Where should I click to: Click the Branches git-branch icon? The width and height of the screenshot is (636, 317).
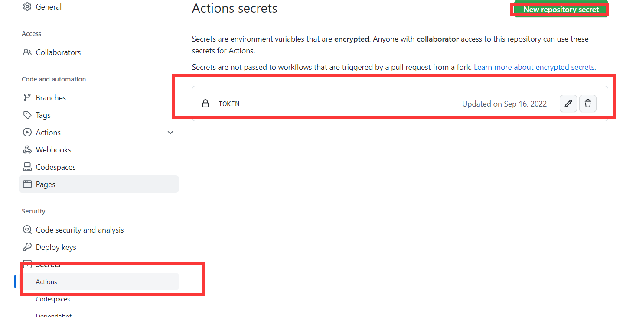pos(27,98)
